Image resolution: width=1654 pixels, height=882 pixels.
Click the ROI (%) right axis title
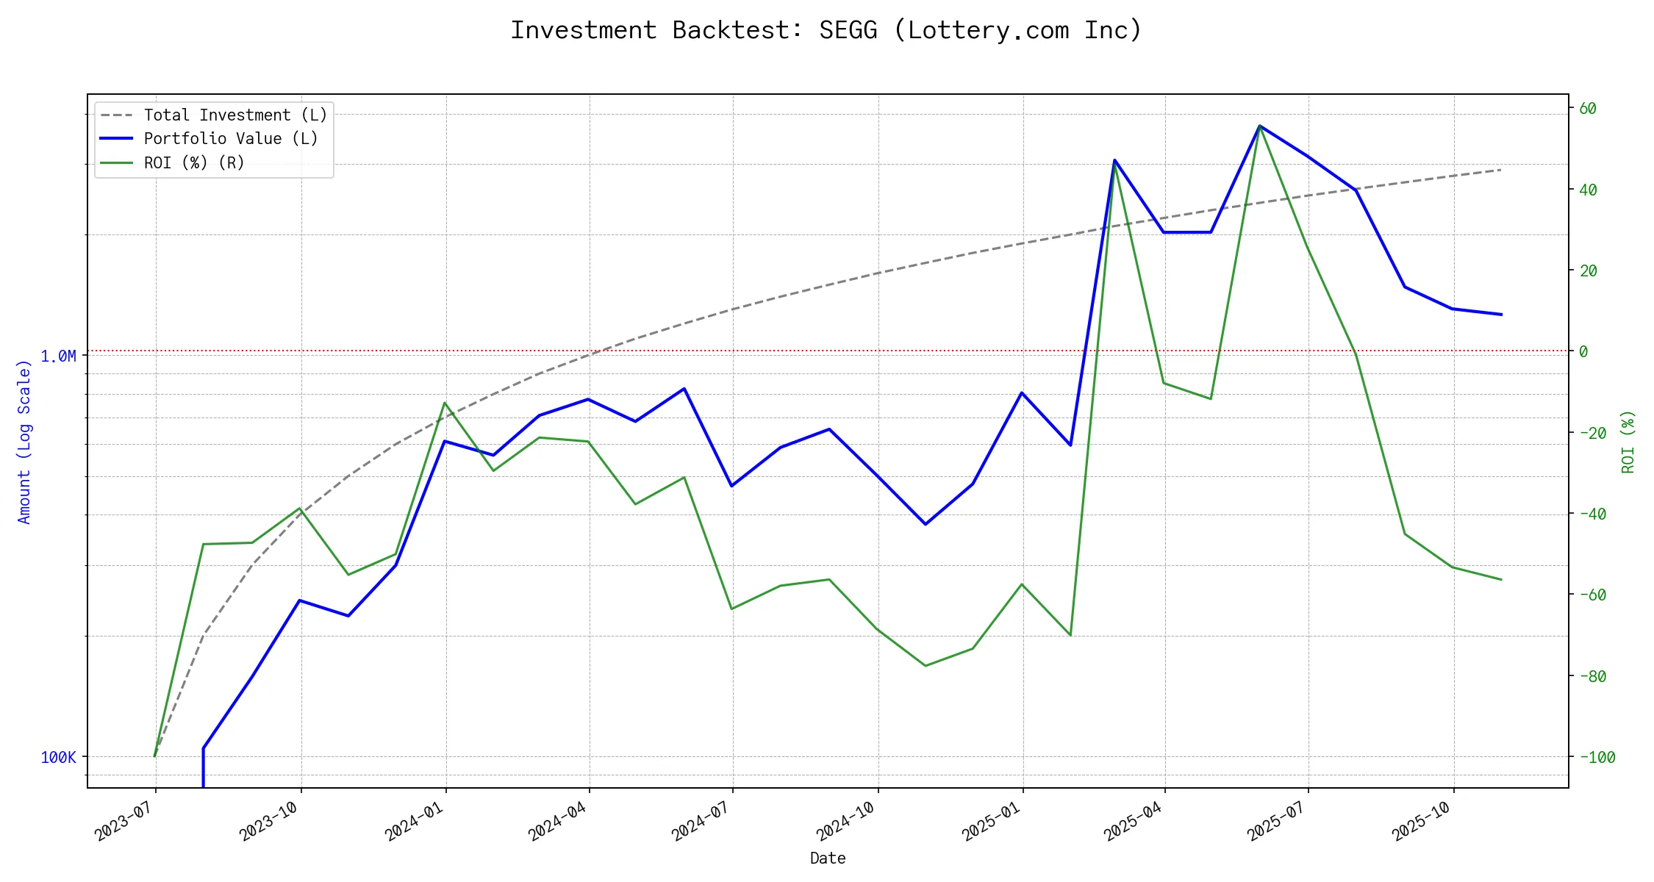pyautogui.click(x=1628, y=442)
